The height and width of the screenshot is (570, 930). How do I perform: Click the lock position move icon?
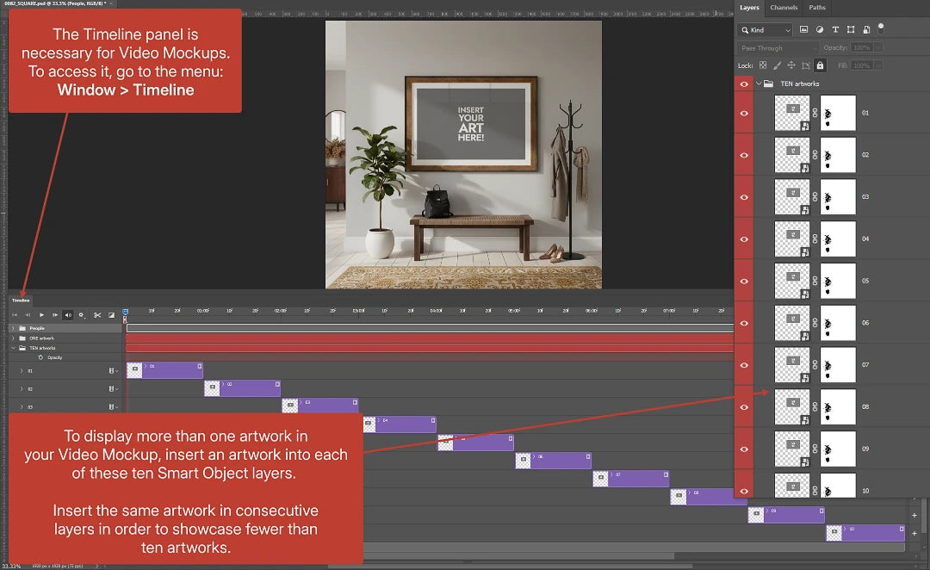point(791,65)
